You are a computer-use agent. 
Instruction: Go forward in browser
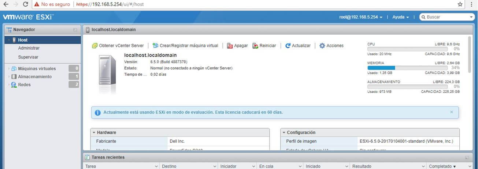[x=15, y=4]
